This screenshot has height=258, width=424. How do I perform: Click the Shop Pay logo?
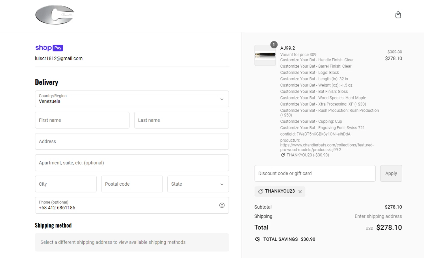49,48
